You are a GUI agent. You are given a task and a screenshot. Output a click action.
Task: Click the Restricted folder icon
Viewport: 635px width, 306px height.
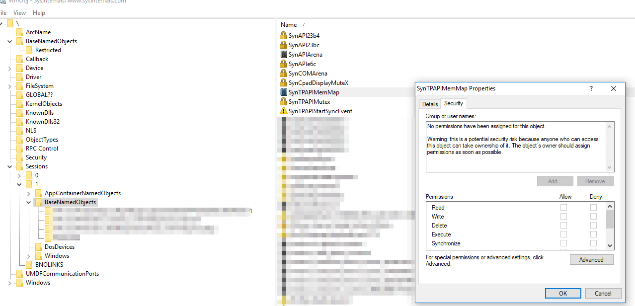point(29,50)
